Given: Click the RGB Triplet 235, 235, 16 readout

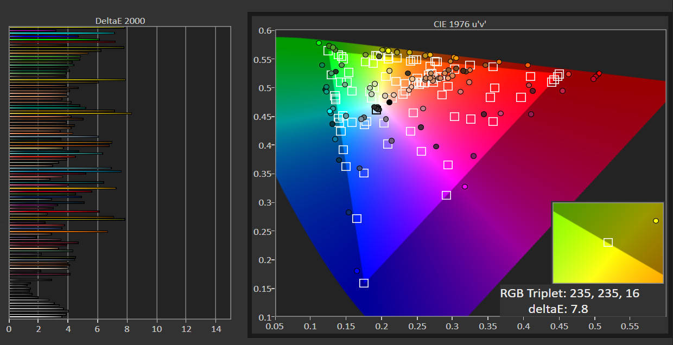Looking at the screenshot, I should pyautogui.click(x=569, y=294).
